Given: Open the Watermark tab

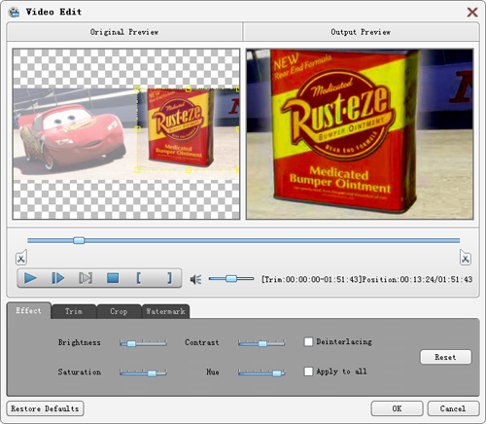Looking at the screenshot, I should click(165, 311).
